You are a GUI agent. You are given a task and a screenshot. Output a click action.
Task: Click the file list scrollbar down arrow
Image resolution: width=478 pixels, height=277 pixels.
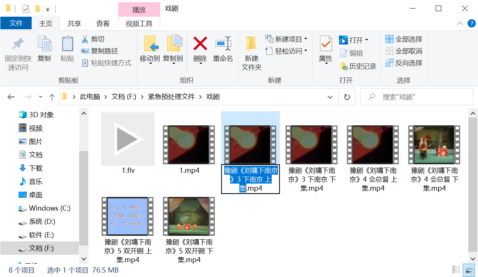click(473, 258)
